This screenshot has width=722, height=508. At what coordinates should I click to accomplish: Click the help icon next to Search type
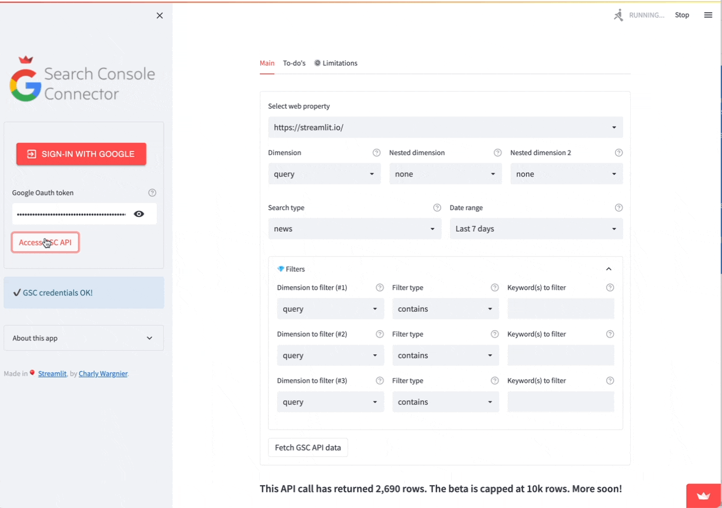[x=436, y=207]
